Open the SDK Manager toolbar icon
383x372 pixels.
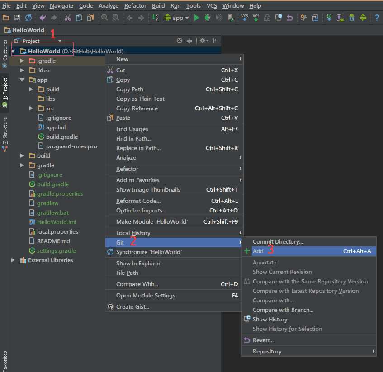tap(351, 18)
